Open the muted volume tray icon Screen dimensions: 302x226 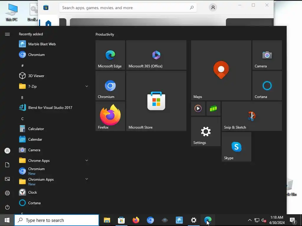[264, 220]
